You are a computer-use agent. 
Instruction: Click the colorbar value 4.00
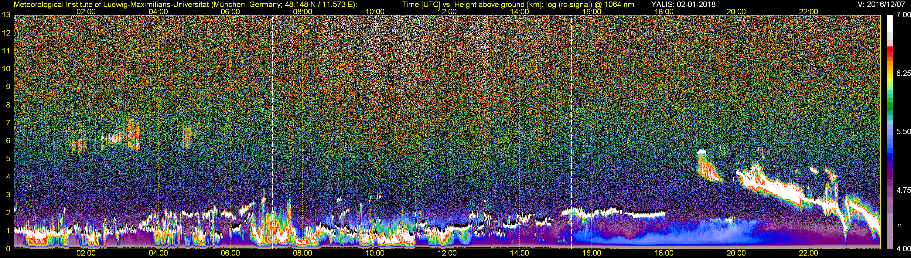tap(903, 249)
